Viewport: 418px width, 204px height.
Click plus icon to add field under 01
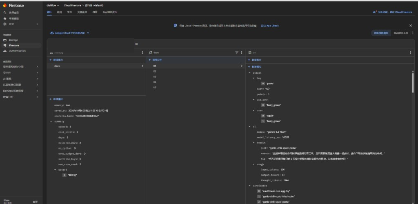click(249, 67)
